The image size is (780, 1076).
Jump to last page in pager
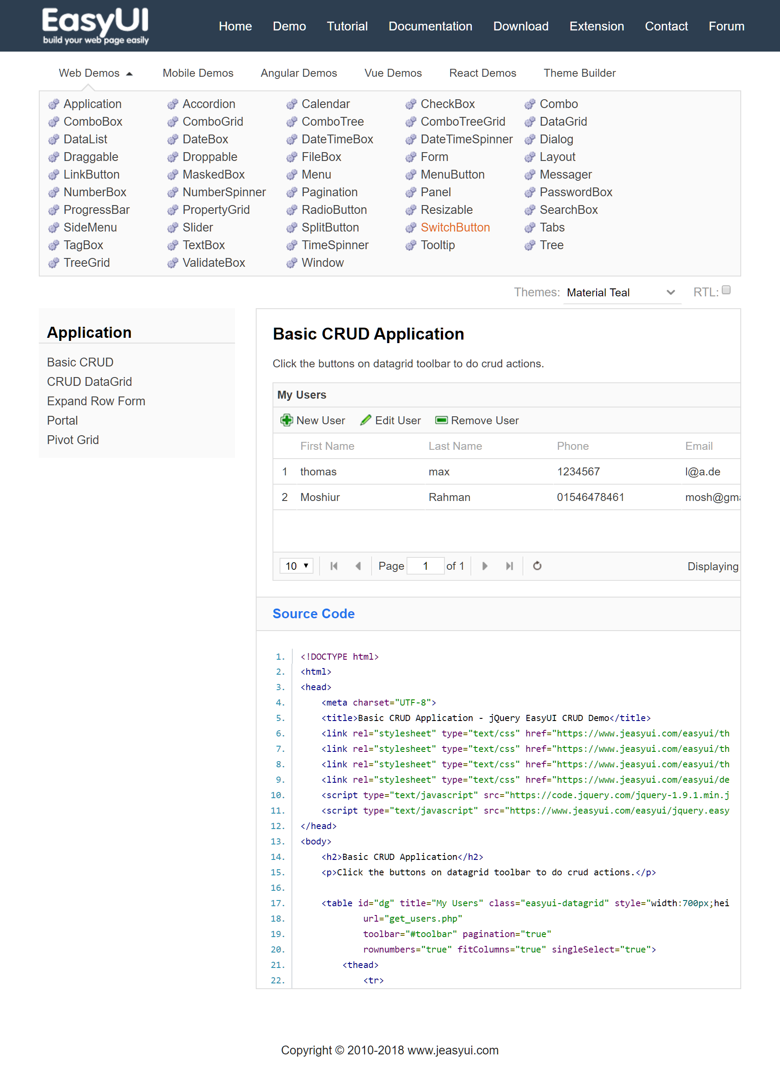509,565
